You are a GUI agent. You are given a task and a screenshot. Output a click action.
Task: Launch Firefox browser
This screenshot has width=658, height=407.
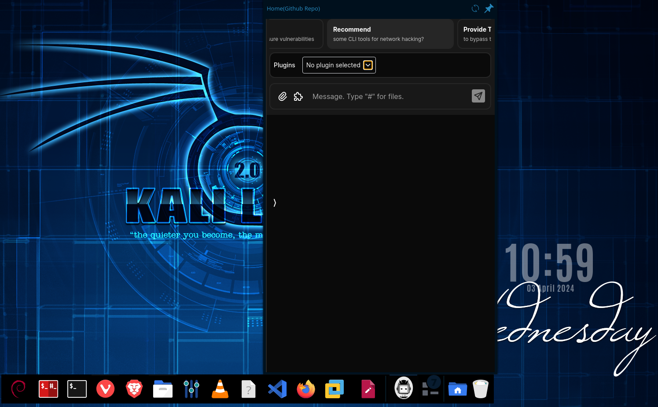click(306, 389)
